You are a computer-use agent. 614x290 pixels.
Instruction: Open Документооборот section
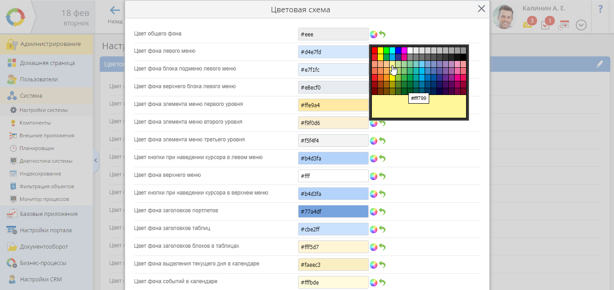click(44, 247)
